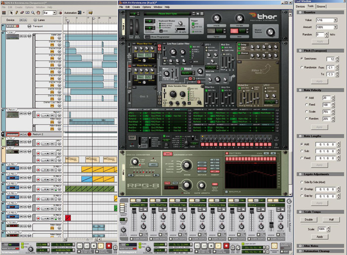Screen dimensions: 347x255
Task: Select Side By Side (Abut) legato option
Action: click(x=302, y=182)
